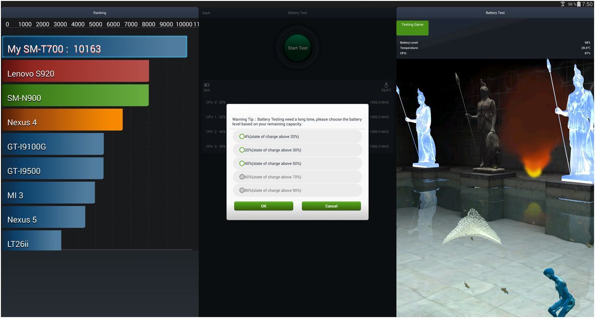Open the Ranking panel header
This screenshot has height=318, width=595.
pos(100,13)
